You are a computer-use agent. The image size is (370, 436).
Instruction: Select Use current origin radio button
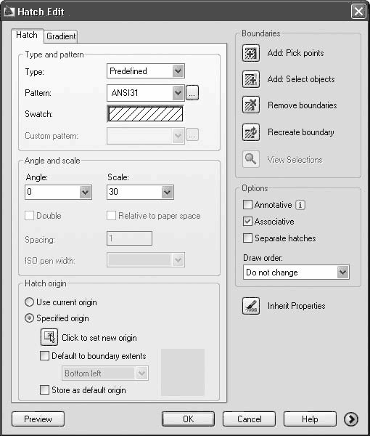point(30,302)
